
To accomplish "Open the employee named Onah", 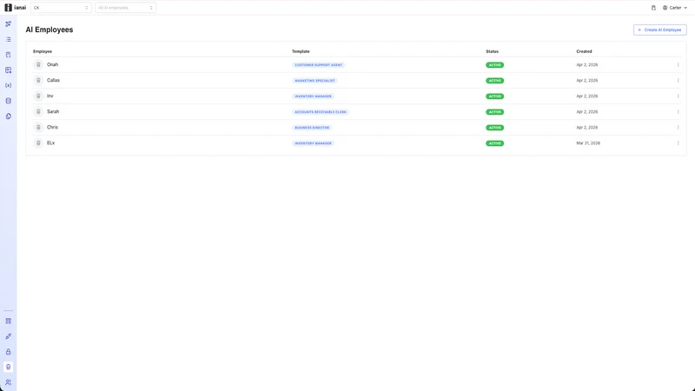I will point(52,64).
